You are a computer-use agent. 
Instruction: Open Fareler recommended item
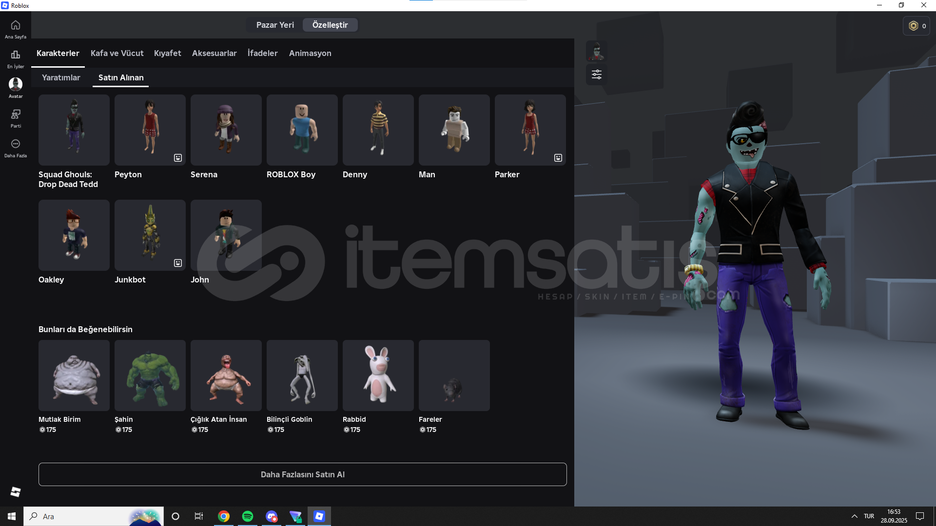click(454, 376)
